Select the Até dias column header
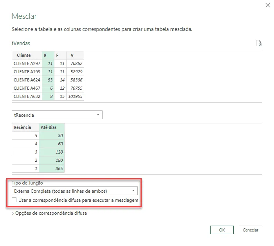274x246 pixels. [x=52, y=127]
